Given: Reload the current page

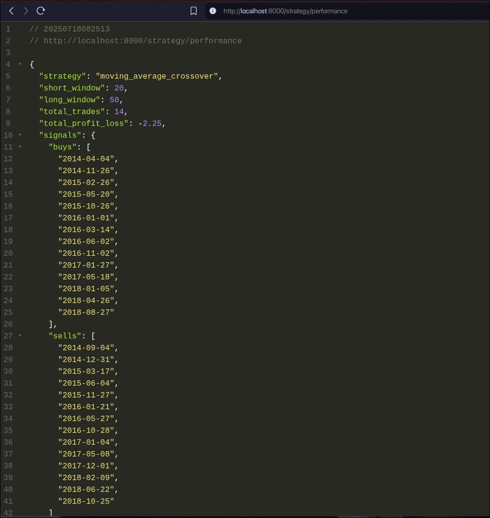Looking at the screenshot, I should click(41, 11).
